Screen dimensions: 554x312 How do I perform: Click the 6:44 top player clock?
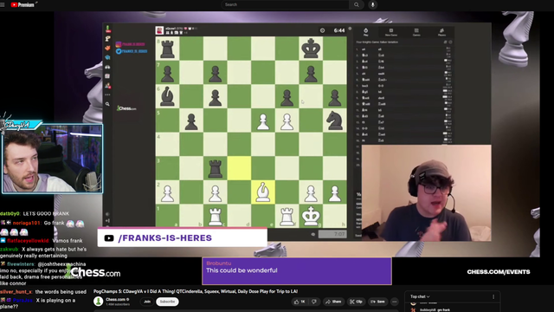[x=338, y=30]
